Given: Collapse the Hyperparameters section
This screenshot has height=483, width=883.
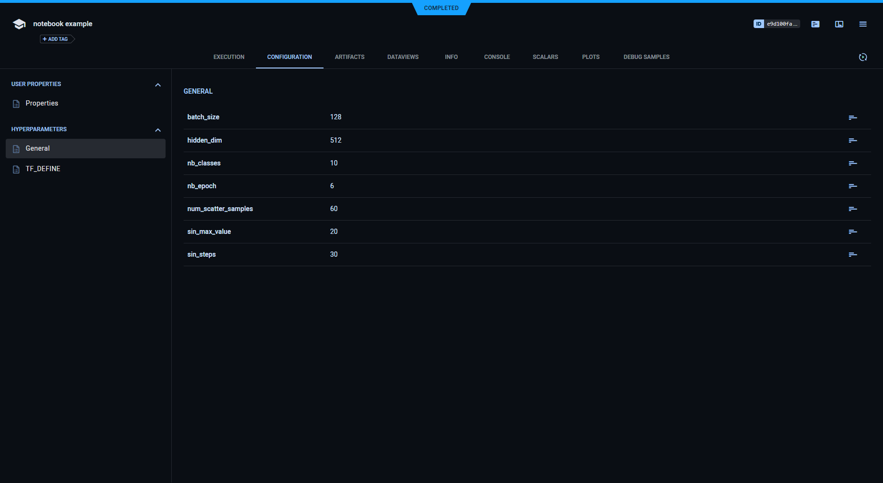Looking at the screenshot, I should click(x=158, y=130).
